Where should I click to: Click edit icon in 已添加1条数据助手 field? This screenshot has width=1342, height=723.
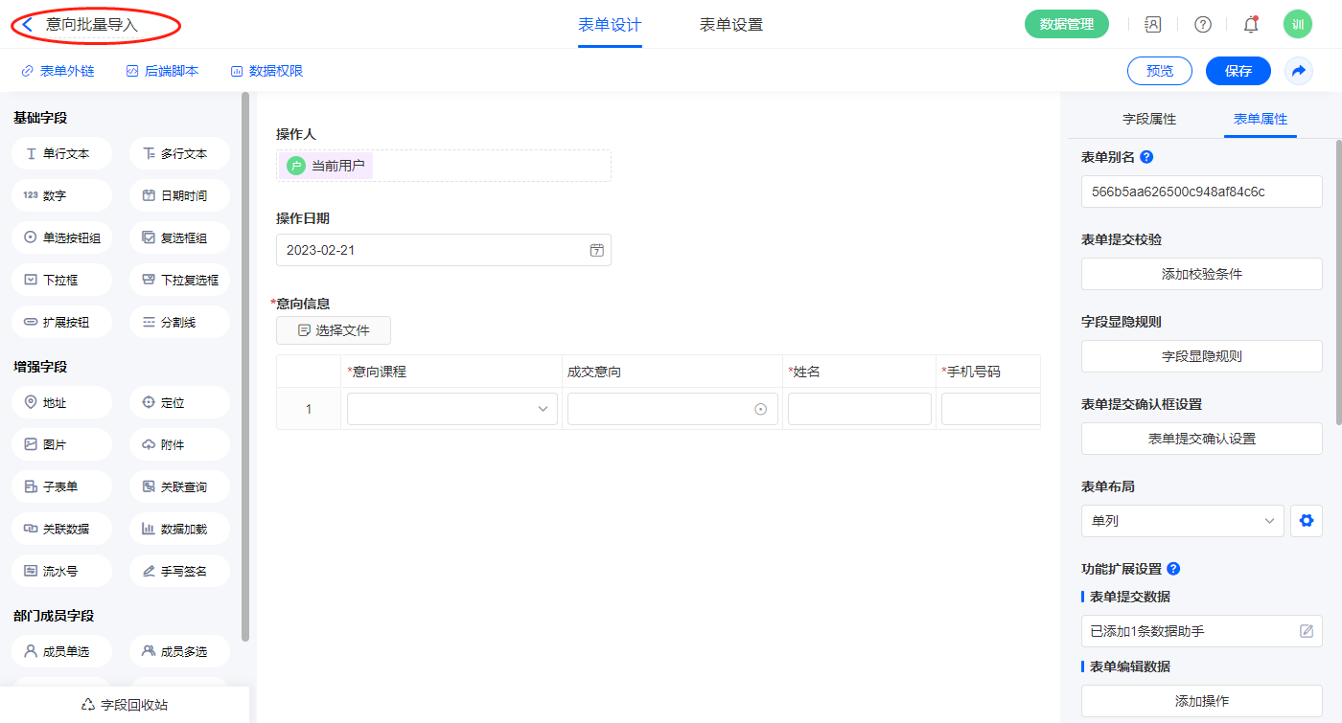[x=1306, y=631]
